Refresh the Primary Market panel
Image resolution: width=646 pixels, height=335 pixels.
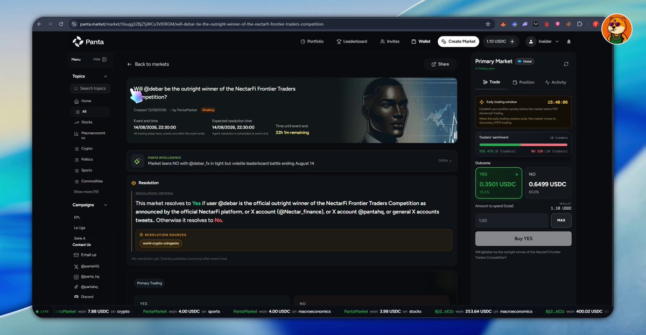click(566, 64)
